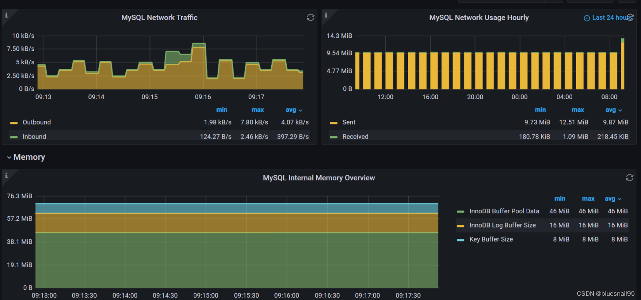Viewport: 641px width, 300px height.
Task: Toggle the Received series in legend
Action: (355, 137)
